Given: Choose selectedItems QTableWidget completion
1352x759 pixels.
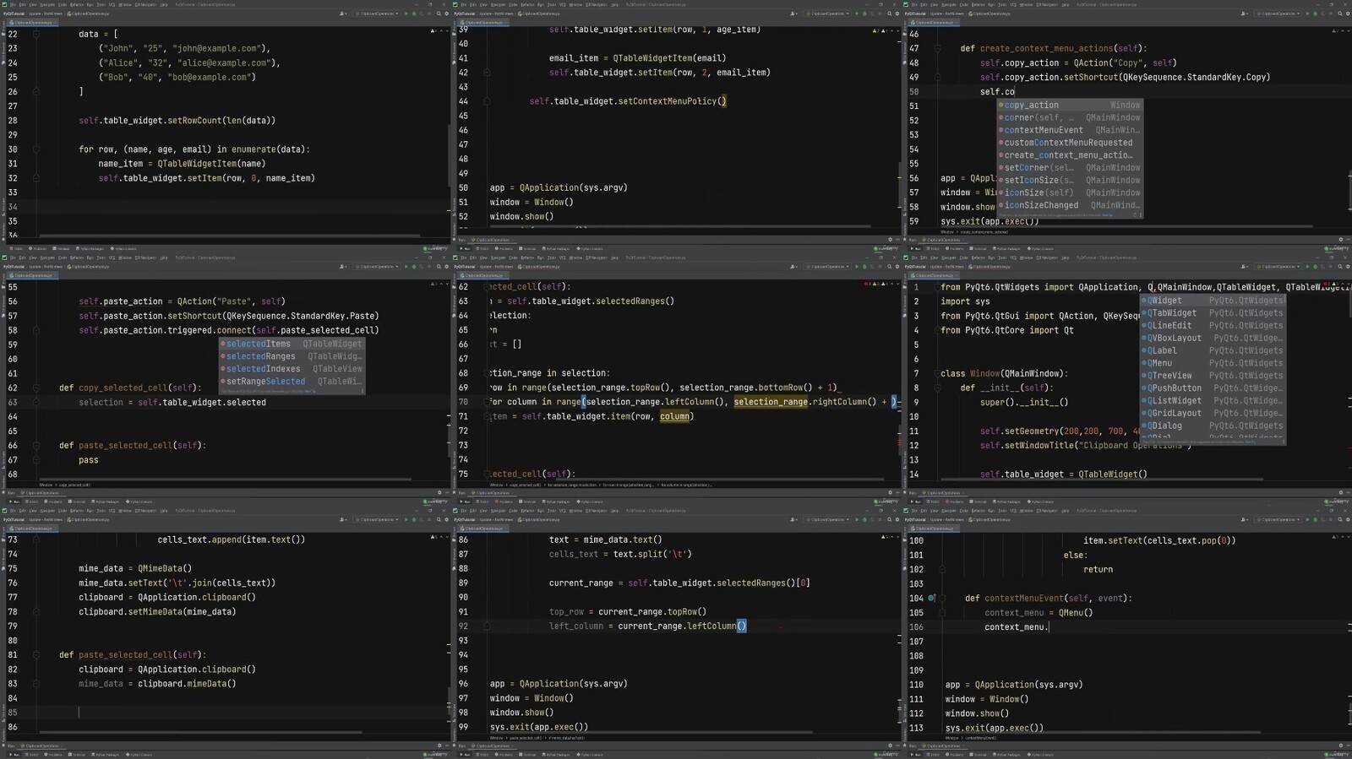Looking at the screenshot, I should tap(292, 344).
